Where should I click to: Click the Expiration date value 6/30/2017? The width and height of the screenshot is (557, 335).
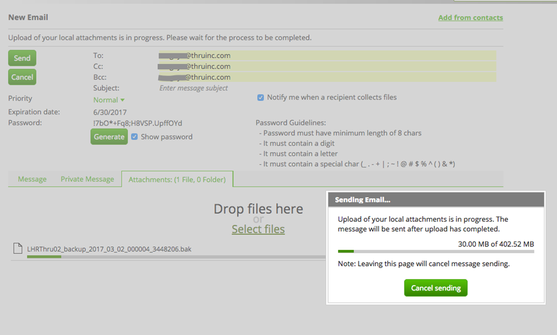110,112
